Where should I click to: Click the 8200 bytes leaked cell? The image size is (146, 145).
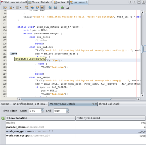point(111,136)
